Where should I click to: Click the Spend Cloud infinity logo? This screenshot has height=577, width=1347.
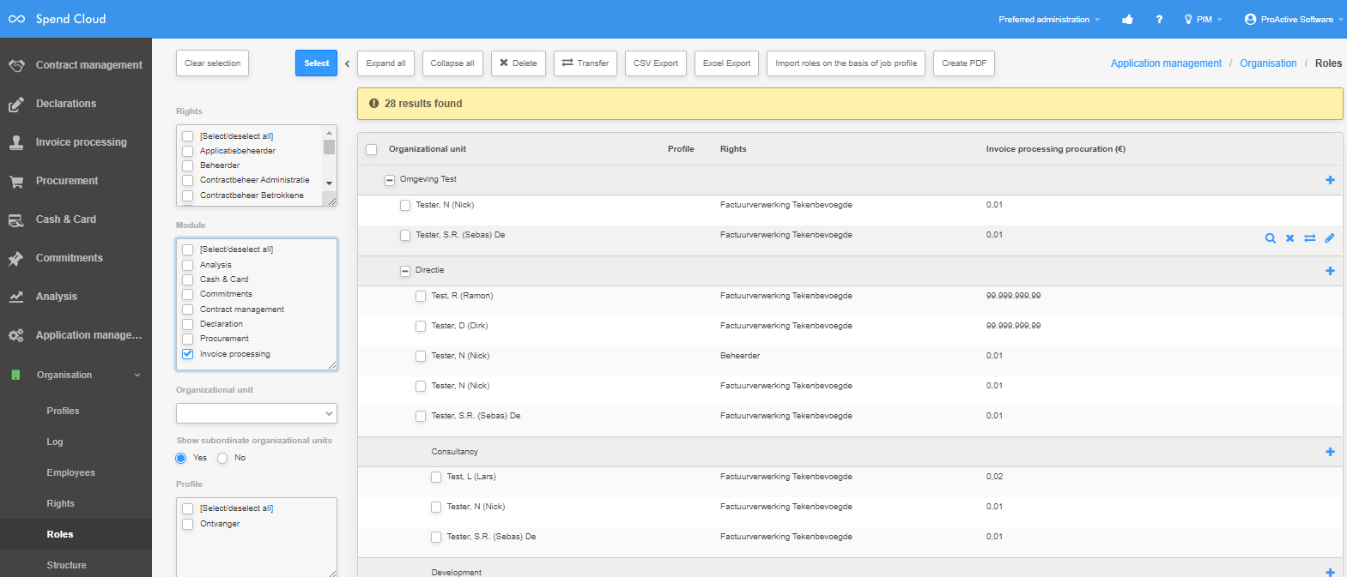[x=17, y=19]
